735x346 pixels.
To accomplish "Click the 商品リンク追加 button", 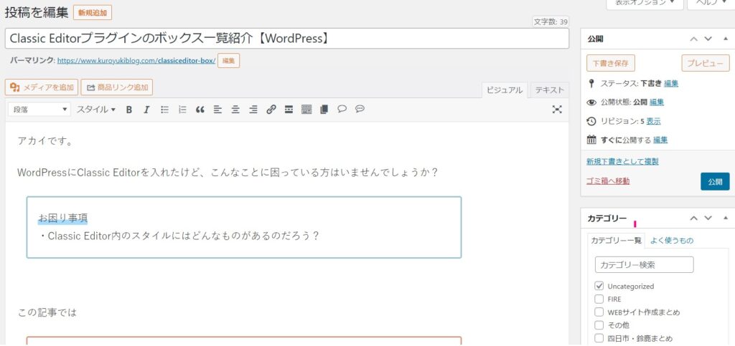I will pyautogui.click(x=117, y=87).
